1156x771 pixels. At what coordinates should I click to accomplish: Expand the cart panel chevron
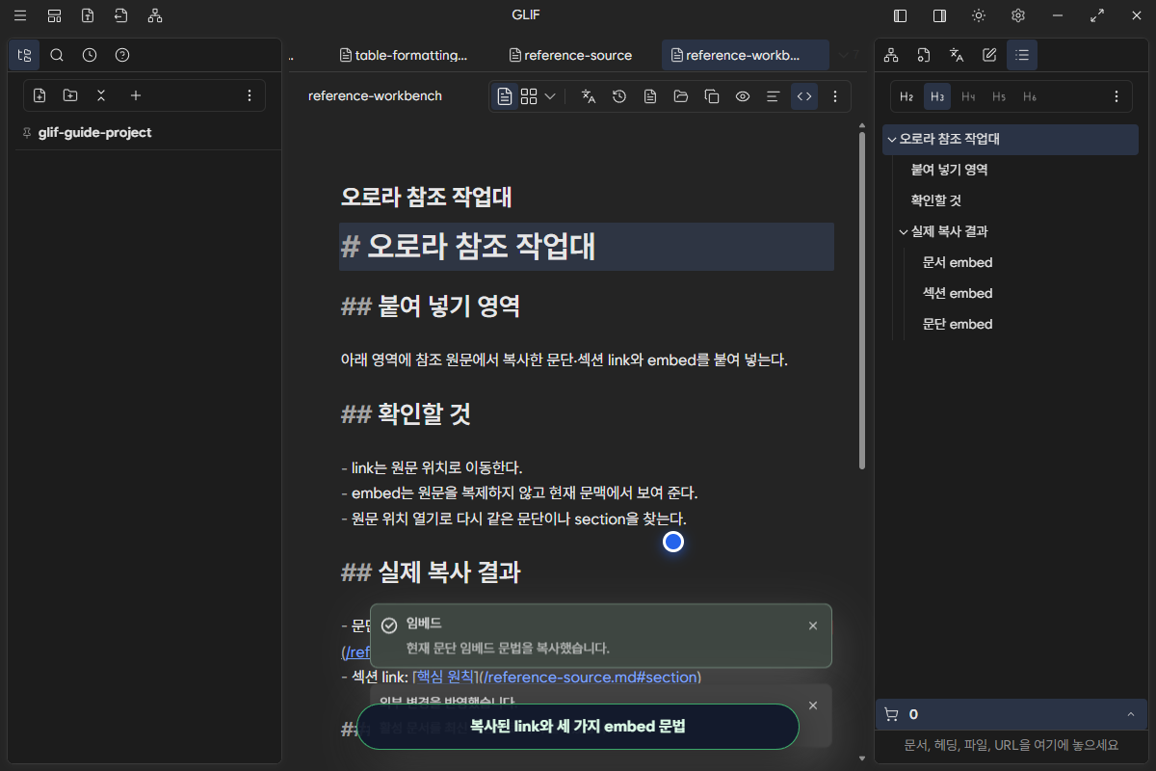[1130, 714]
